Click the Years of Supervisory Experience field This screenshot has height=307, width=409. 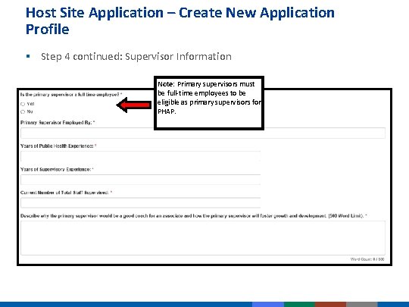tap(141, 180)
